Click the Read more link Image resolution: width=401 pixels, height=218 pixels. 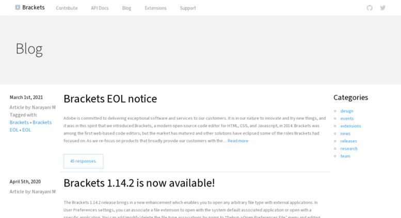pos(238,141)
